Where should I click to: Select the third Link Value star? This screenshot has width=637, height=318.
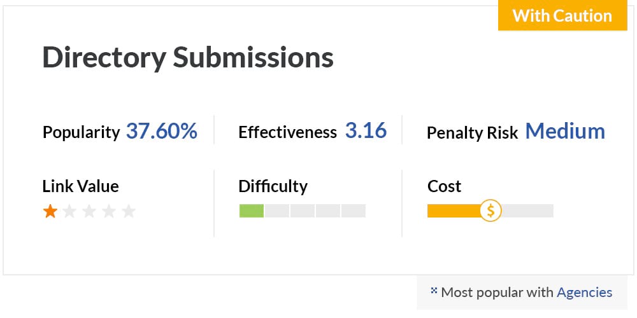89,211
